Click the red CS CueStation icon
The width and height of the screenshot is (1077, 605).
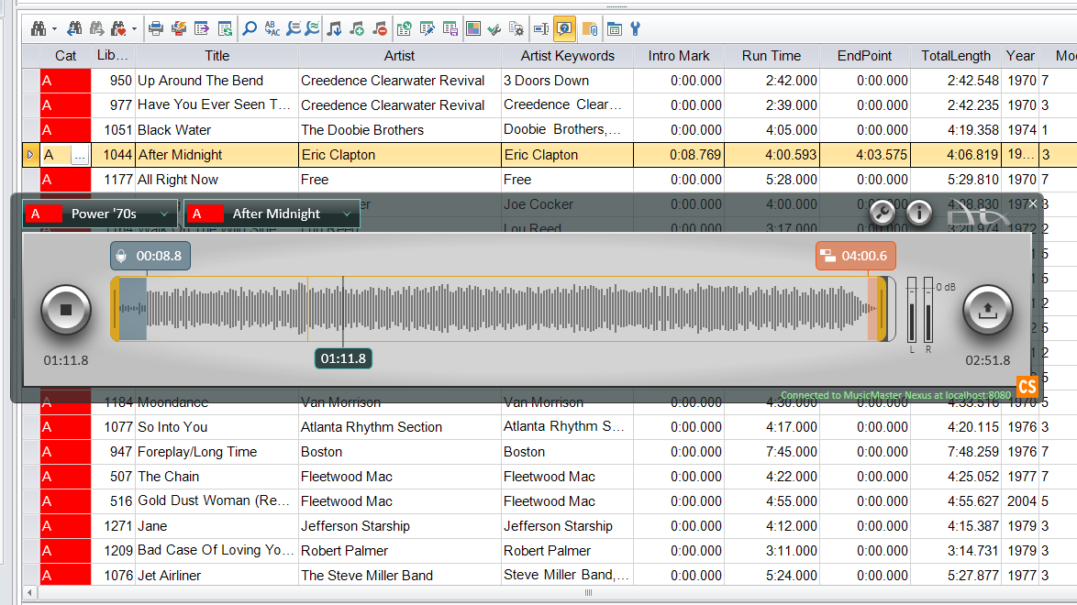1027,387
